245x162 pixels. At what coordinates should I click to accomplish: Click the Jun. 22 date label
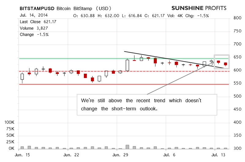click(x=71, y=155)
